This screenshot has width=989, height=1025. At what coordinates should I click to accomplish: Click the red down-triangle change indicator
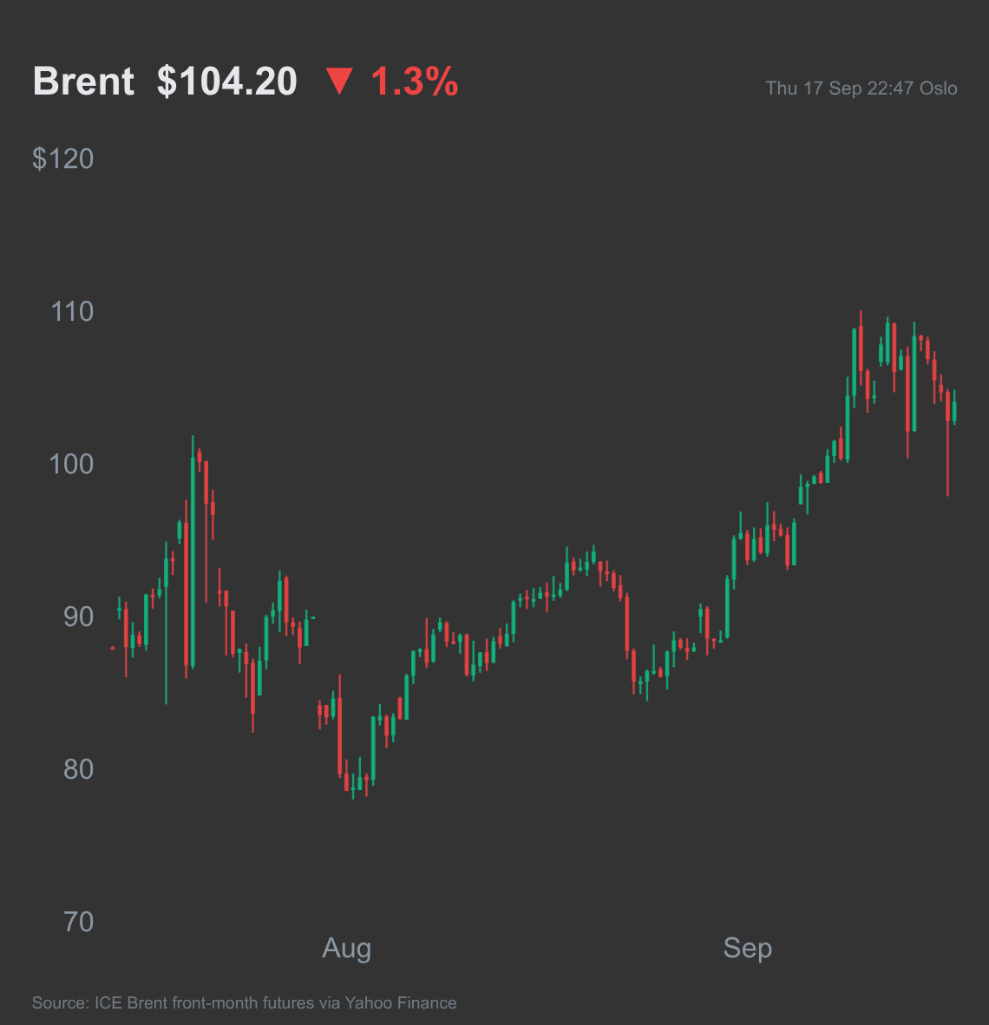pos(339,82)
